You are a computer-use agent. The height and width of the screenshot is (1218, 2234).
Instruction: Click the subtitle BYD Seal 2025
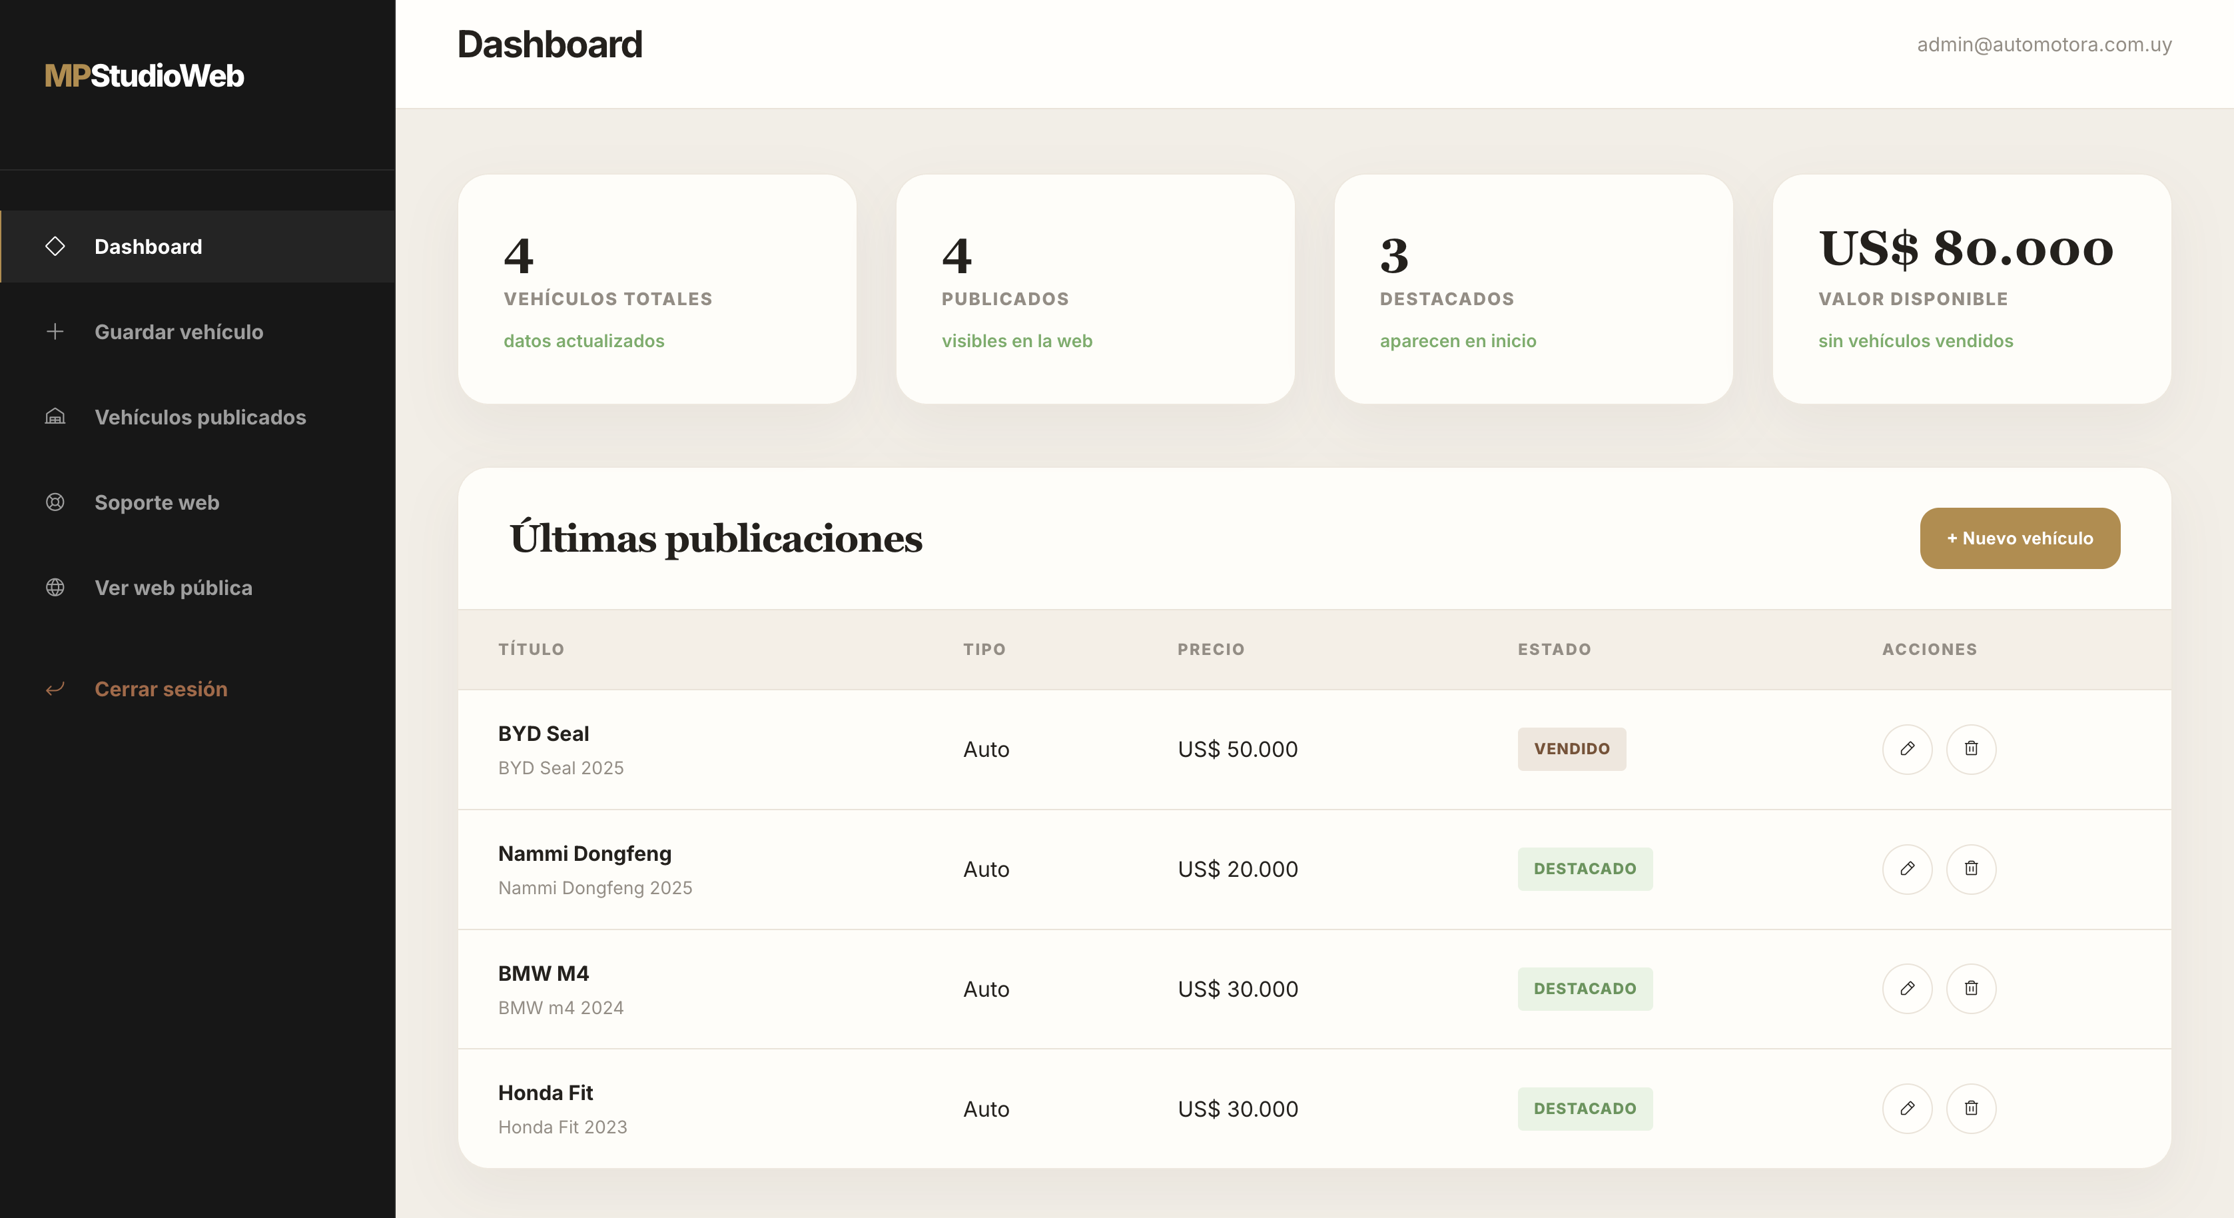pyautogui.click(x=561, y=768)
